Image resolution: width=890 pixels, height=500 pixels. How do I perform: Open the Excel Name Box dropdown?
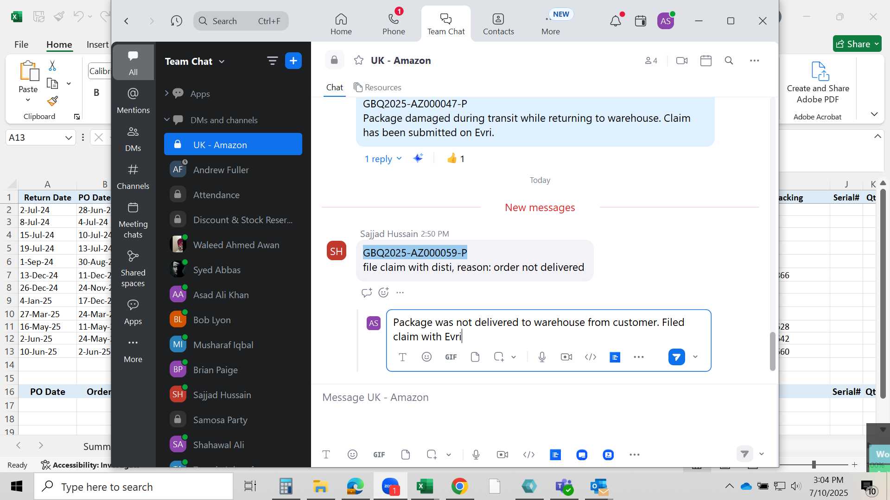69,137
